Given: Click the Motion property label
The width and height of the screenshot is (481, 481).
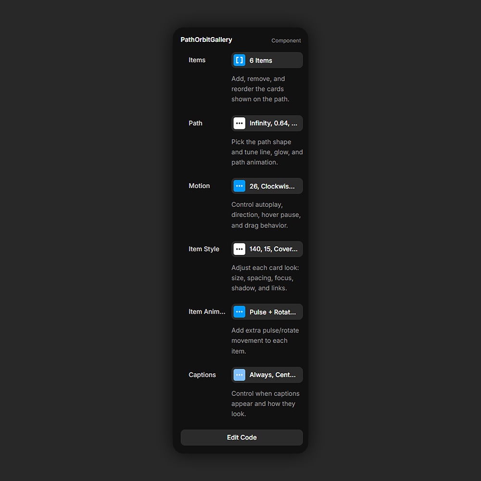Looking at the screenshot, I should 199,186.
